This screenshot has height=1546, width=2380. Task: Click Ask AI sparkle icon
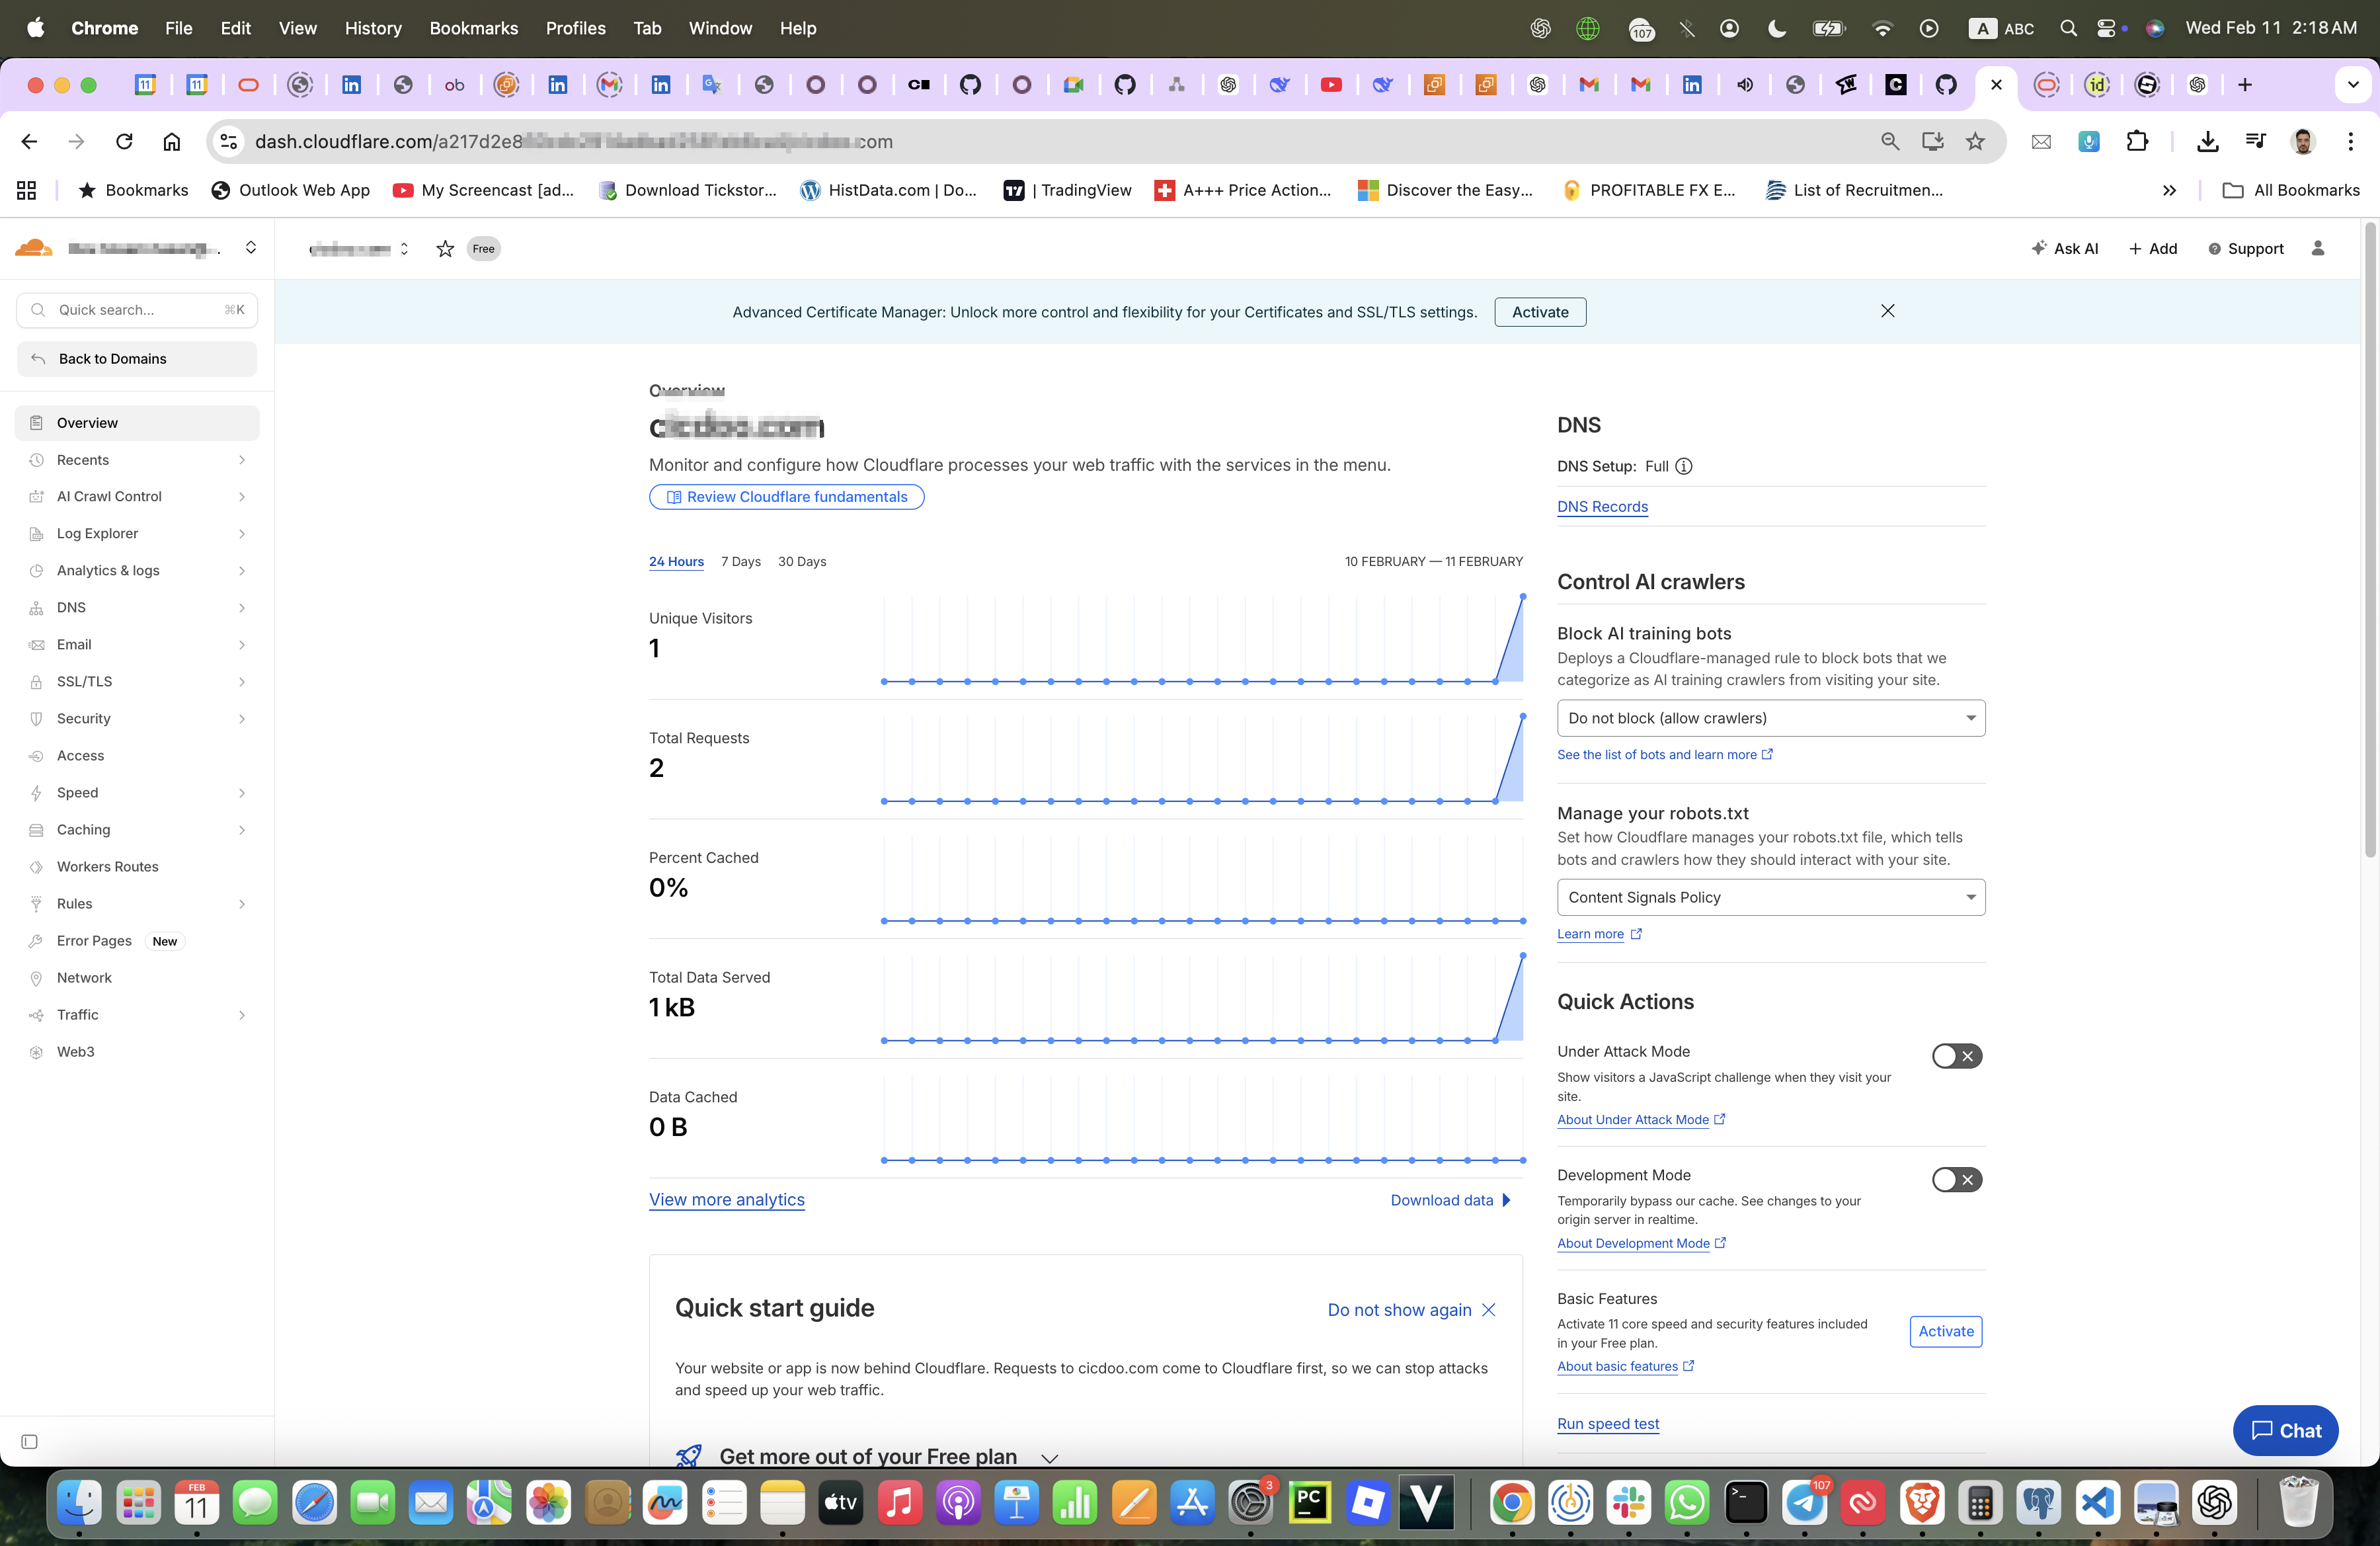tap(2038, 248)
